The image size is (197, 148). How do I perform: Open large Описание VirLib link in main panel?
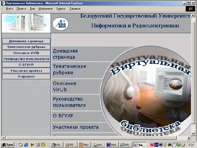[x=65, y=86]
